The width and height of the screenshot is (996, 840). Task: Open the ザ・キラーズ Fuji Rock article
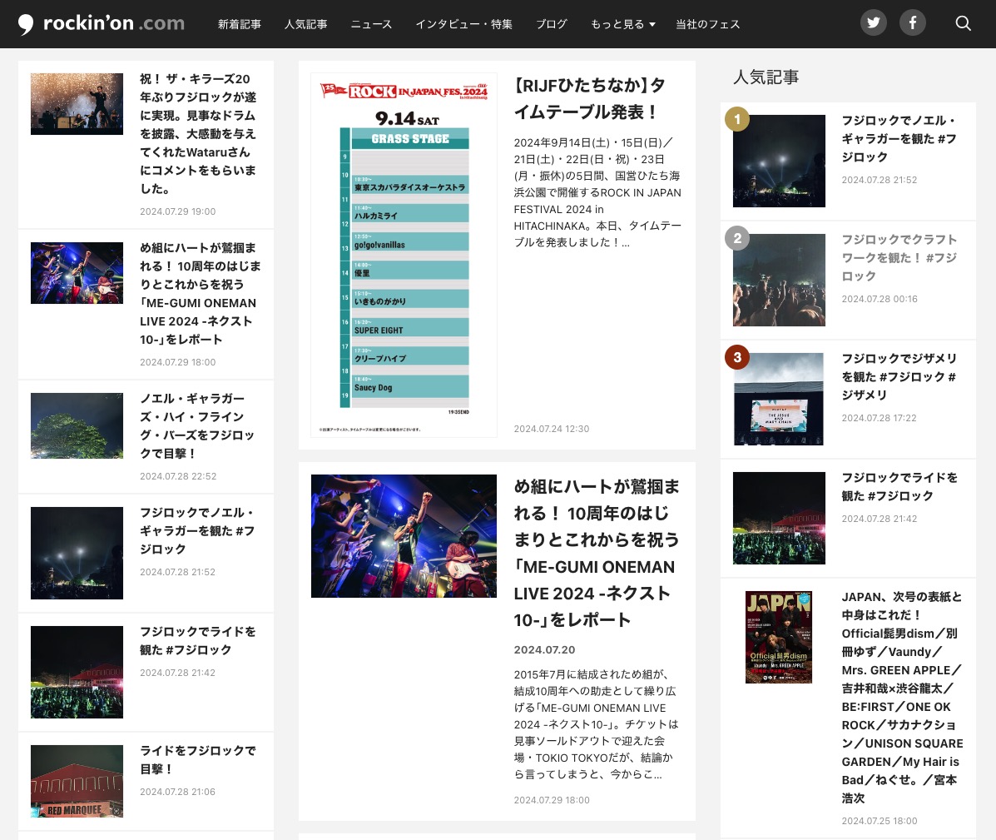[x=200, y=133]
